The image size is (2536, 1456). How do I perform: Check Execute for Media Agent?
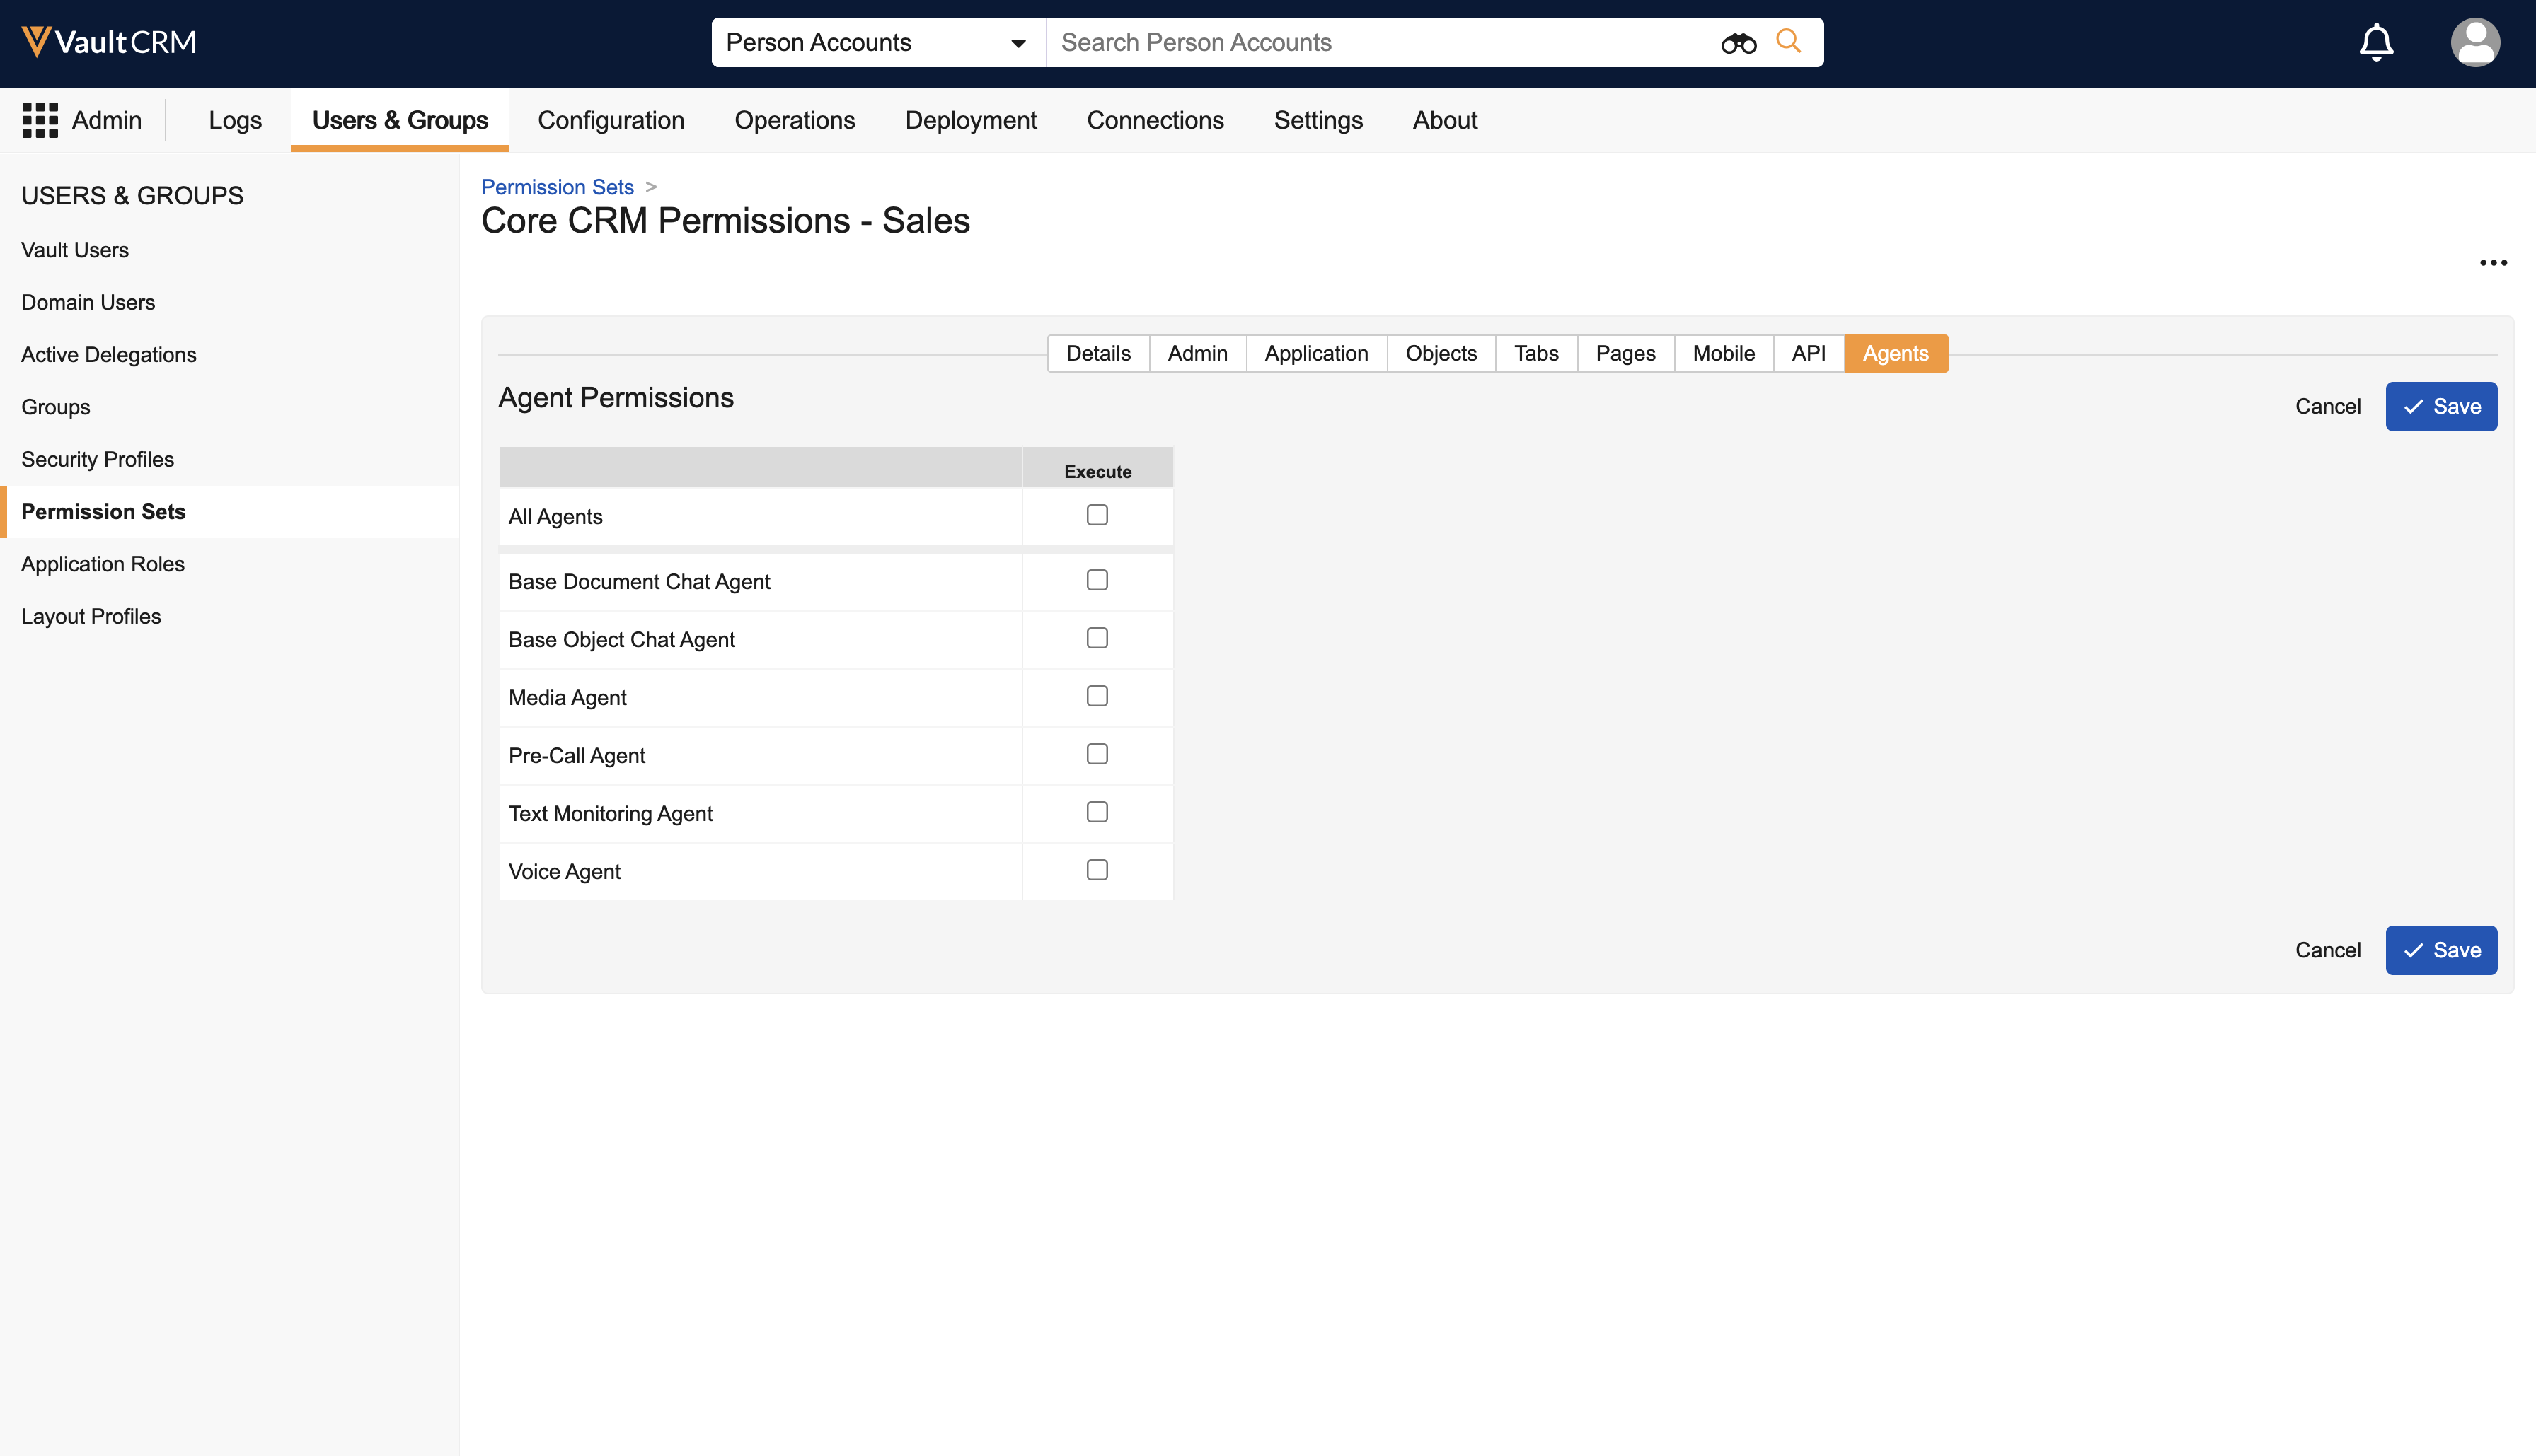1097,696
